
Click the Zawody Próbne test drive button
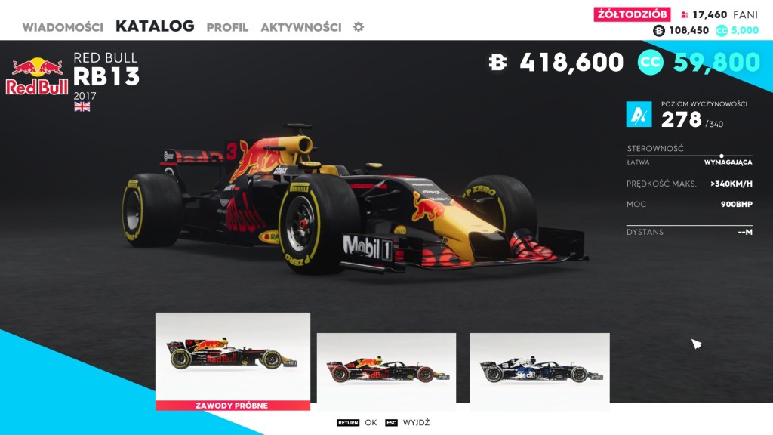coord(233,406)
